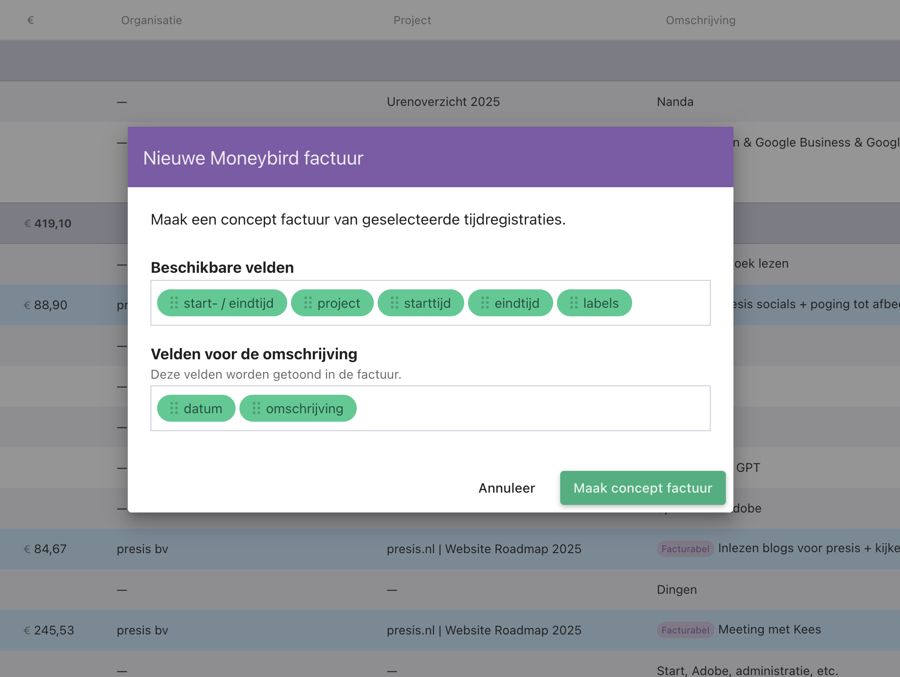
Task: Click the drag handle on the eindtijd pill
Action: click(484, 303)
